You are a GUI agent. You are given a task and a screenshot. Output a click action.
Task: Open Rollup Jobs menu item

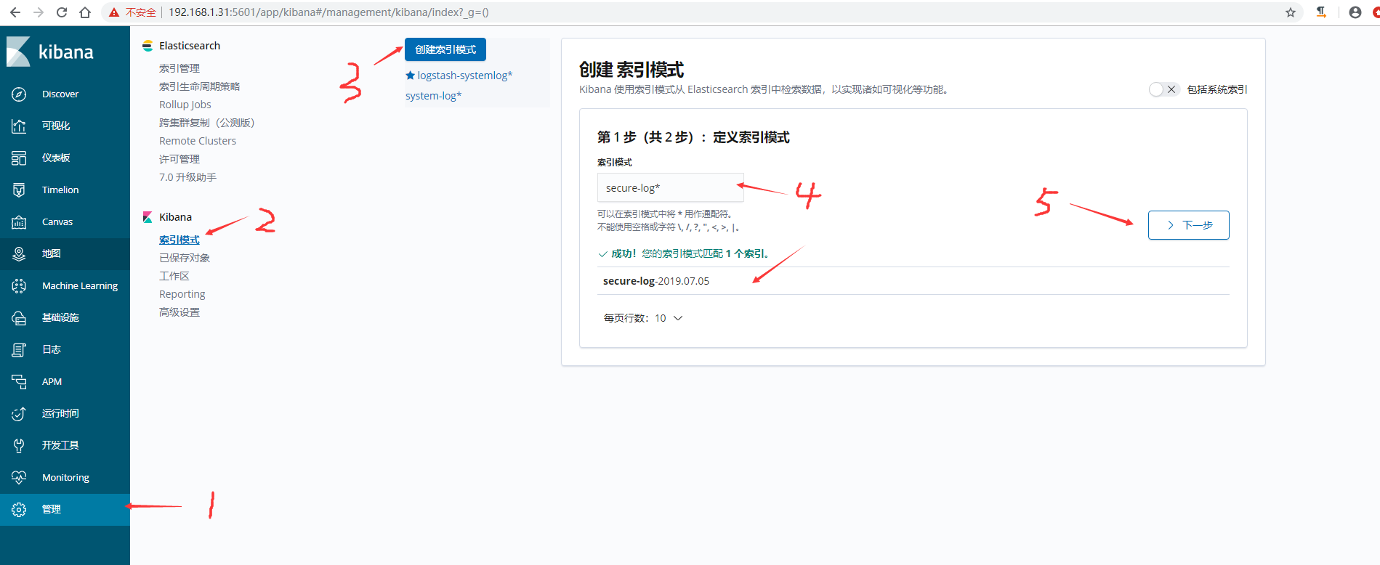[185, 105]
